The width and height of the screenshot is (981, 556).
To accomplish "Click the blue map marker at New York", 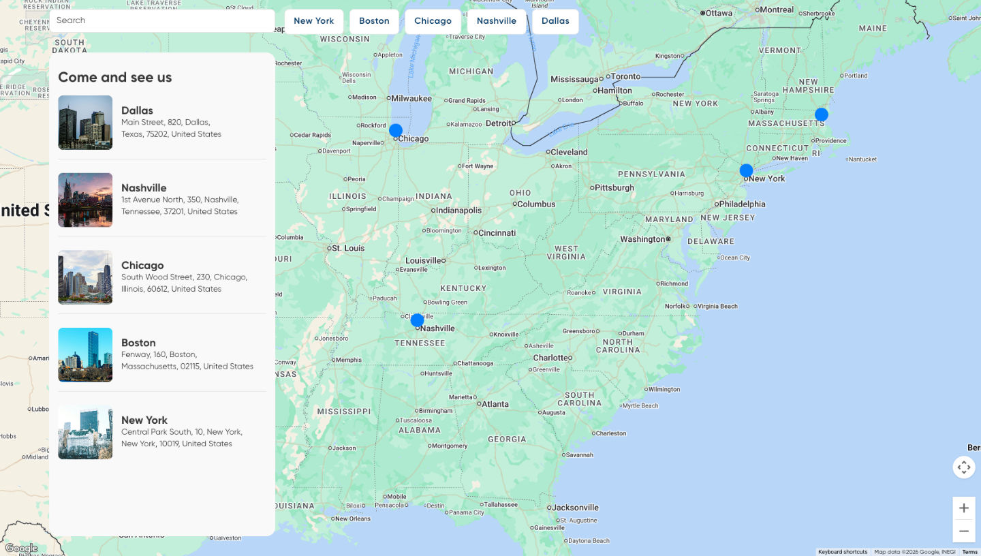I will [x=746, y=170].
